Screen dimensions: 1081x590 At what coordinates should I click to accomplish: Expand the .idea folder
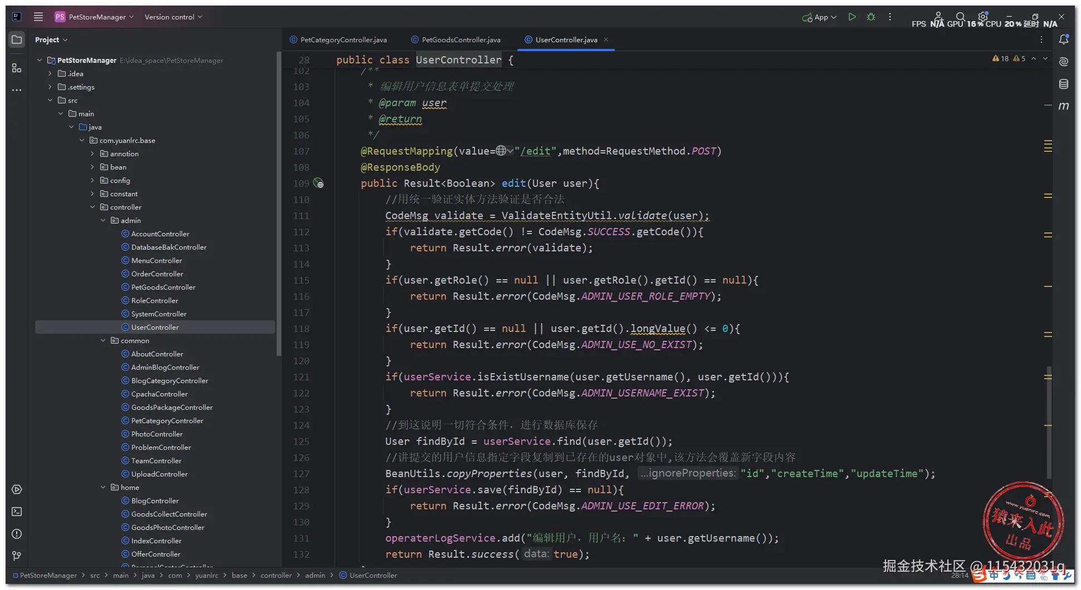click(50, 73)
